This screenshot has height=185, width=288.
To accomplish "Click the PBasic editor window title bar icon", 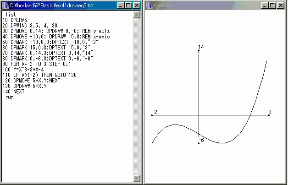I will (5, 5).
